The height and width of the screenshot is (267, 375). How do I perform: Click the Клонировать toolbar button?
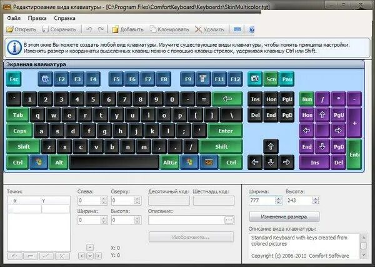pyautogui.click(x=169, y=29)
